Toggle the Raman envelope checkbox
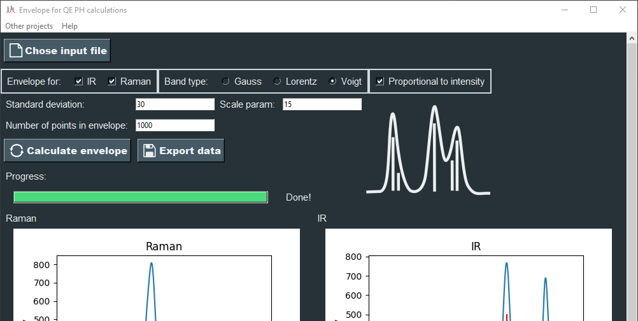Image resolution: width=638 pixels, height=321 pixels. click(x=112, y=82)
